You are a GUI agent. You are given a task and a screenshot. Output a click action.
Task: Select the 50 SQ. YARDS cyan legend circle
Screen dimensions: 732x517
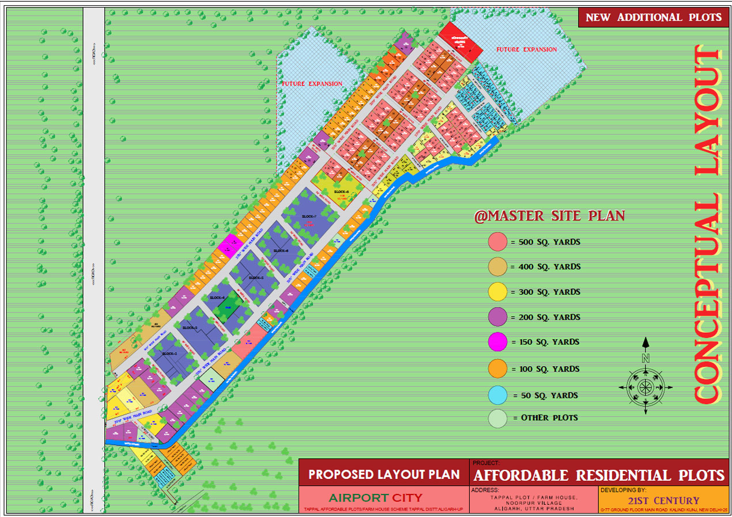(497, 396)
